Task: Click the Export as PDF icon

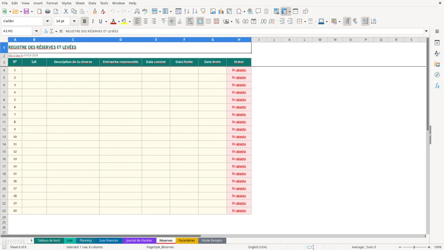Action: [x=40, y=11]
